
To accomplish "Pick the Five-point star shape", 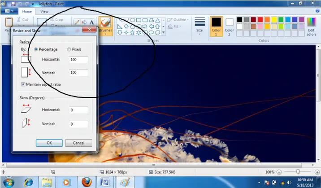I will pos(132,33).
